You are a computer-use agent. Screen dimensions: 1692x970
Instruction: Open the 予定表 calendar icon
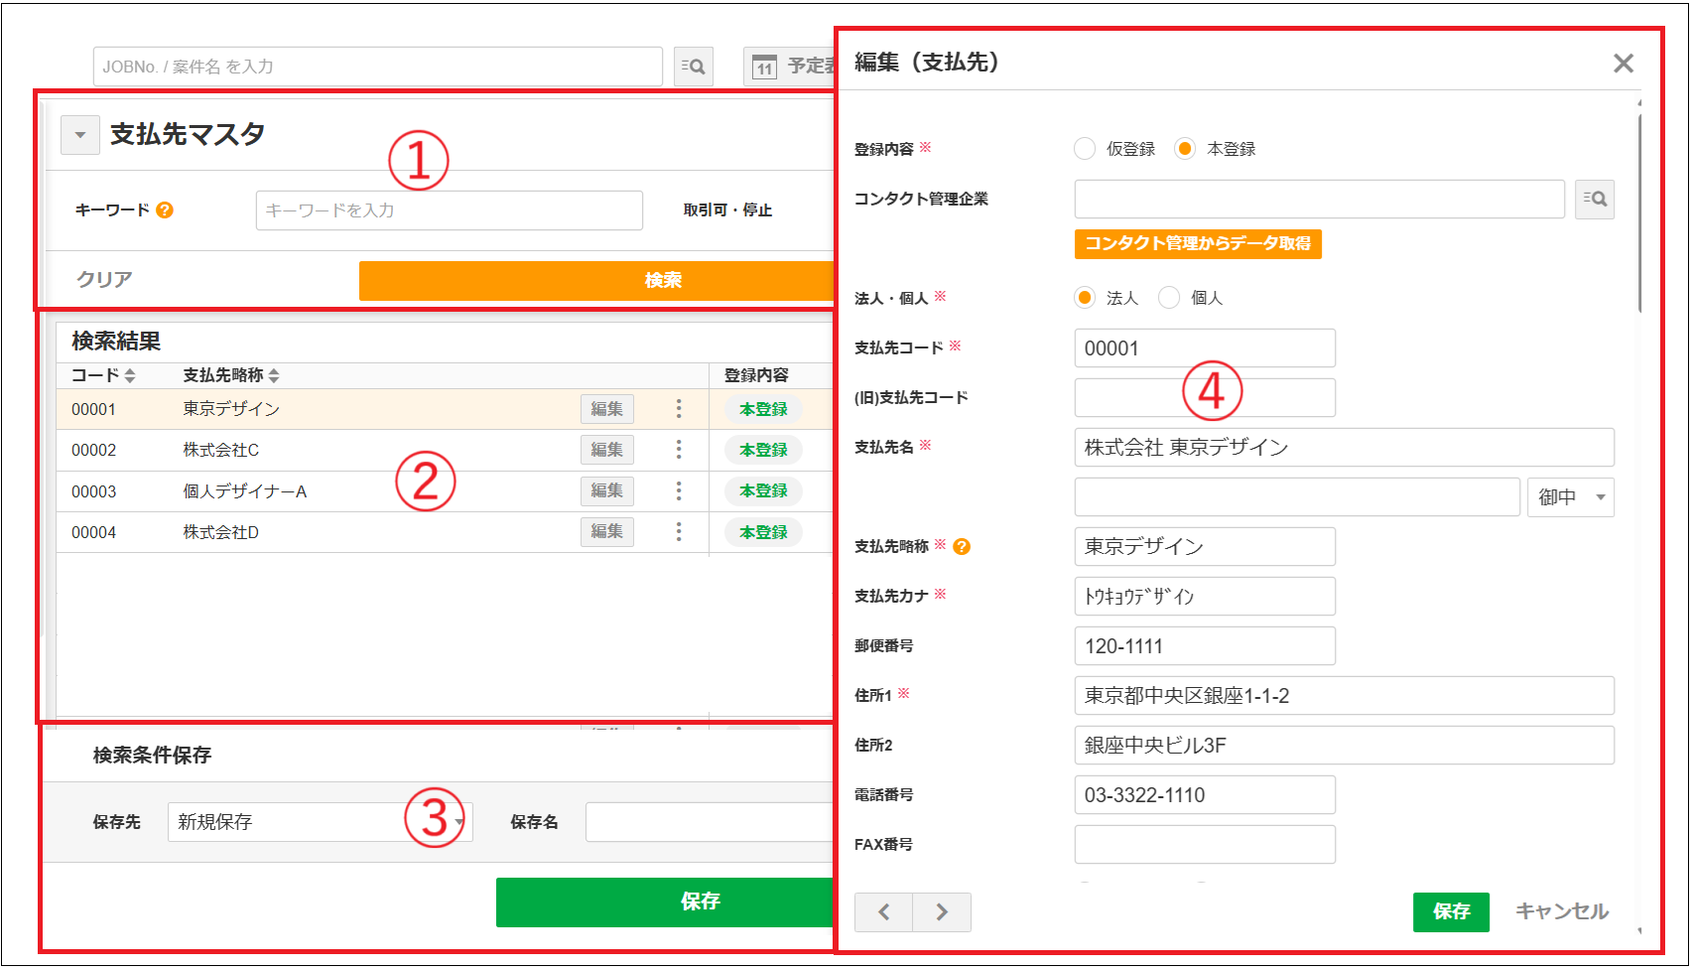pos(764,67)
